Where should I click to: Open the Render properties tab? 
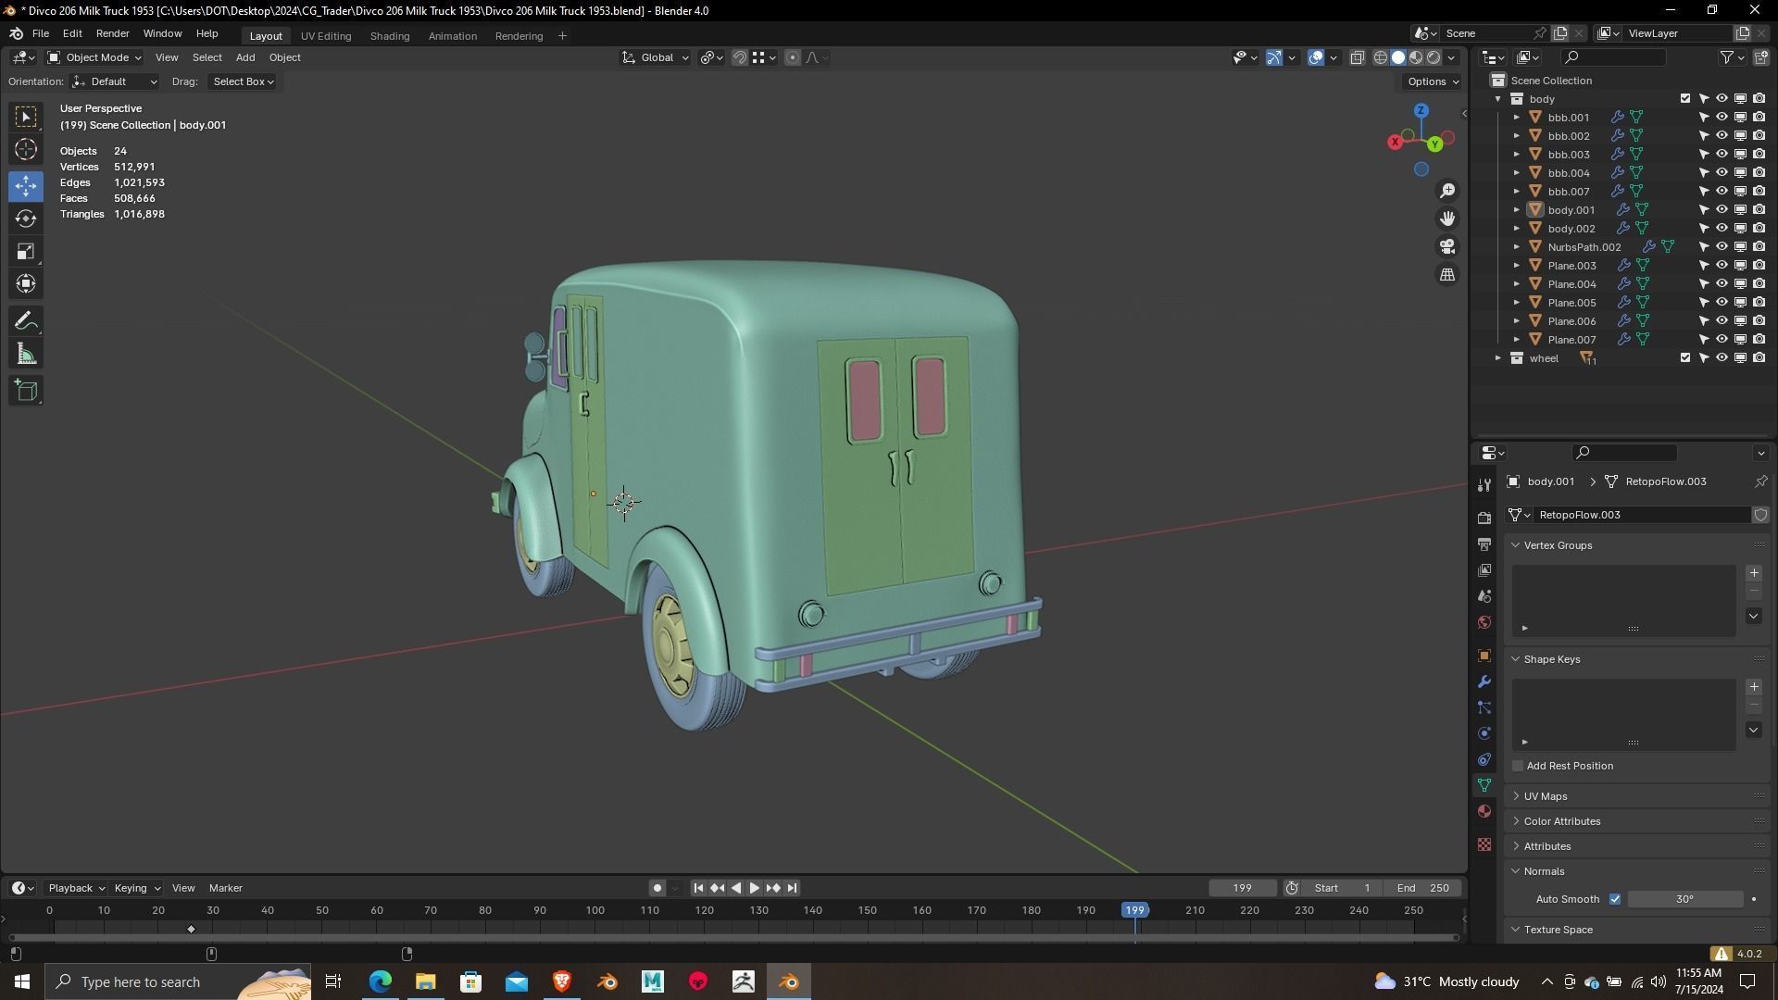[x=1484, y=519]
